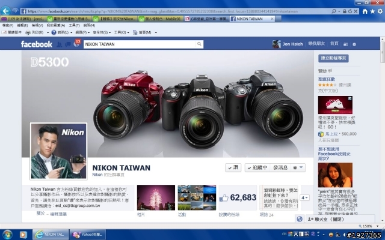This screenshot has height=240, width=385.
Task: Click the 編輯建議 link below the description
Action: click(x=58, y=214)
